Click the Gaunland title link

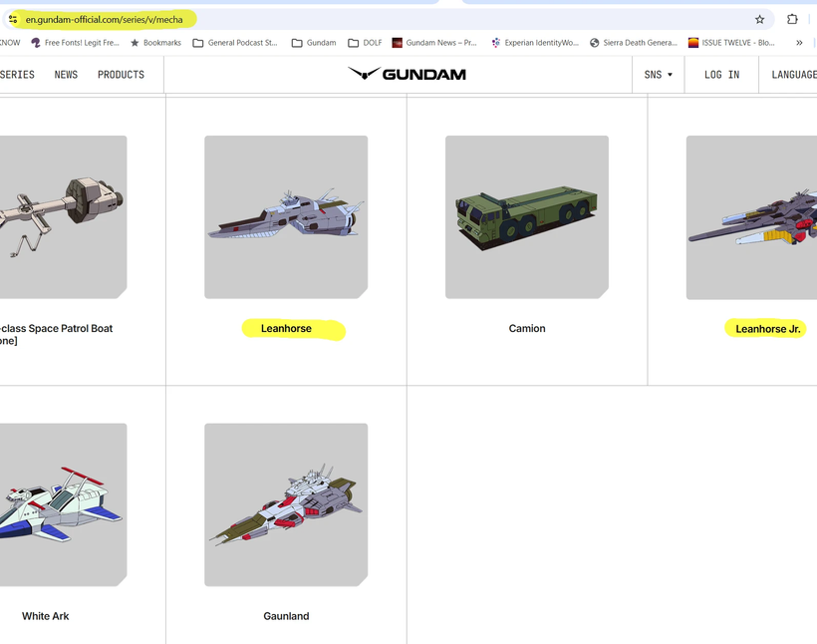(286, 616)
